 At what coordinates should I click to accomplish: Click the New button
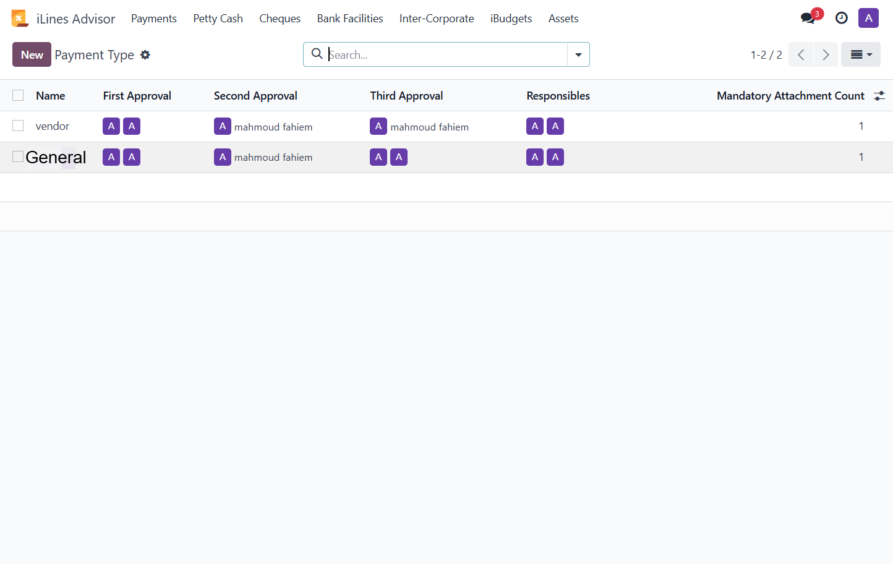pyautogui.click(x=32, y=54)
